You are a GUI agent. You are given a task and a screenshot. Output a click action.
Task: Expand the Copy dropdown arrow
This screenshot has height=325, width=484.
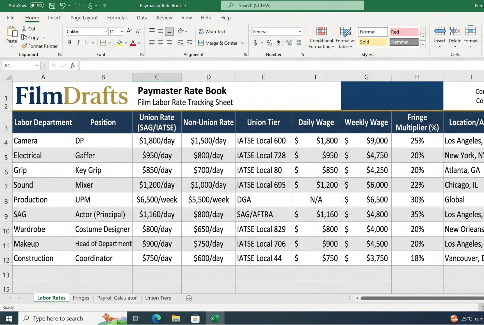[44, 37]
